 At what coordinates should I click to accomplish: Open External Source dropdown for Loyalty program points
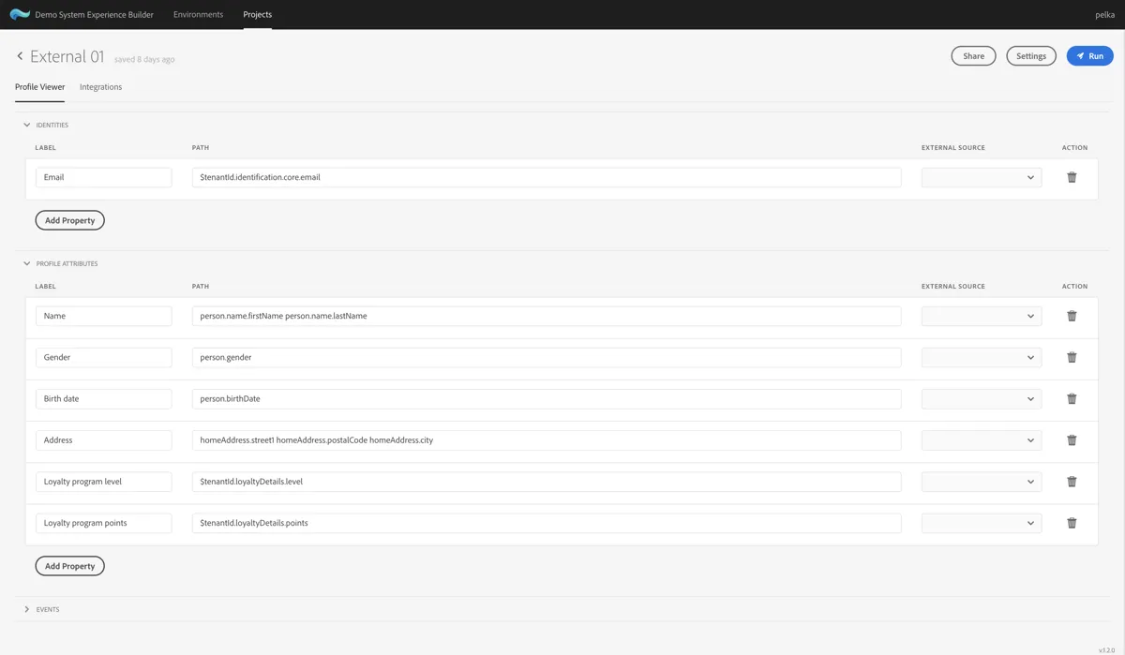pyautogui.click(x=982, y=523)
